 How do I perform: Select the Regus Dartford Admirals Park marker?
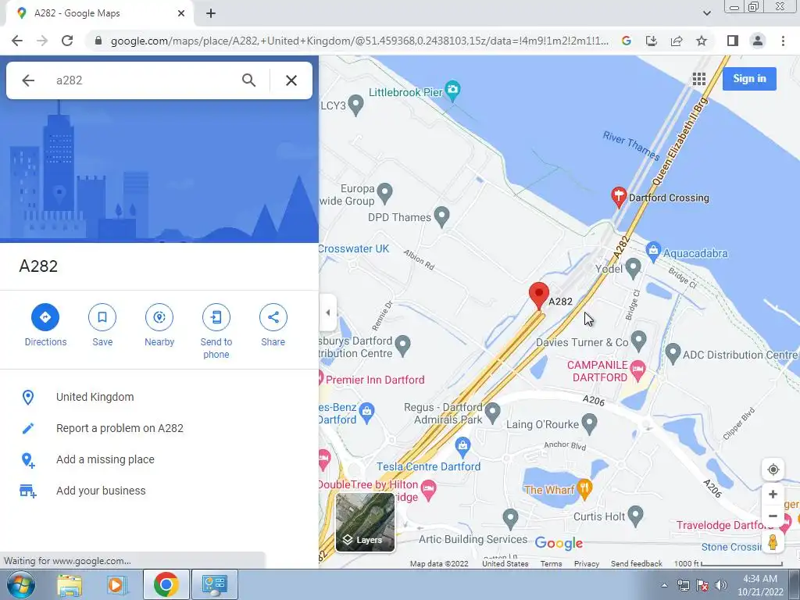pos(492,412)
